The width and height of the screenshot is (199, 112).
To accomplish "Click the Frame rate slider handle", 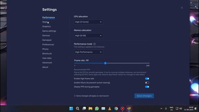I will tap(105, 63).
